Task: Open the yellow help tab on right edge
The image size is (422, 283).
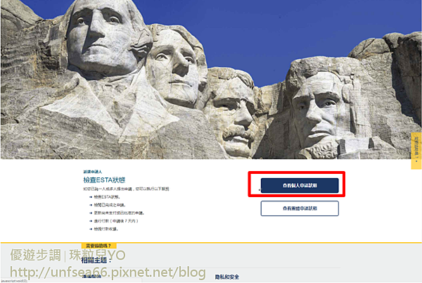Action: tap(416, 151)
